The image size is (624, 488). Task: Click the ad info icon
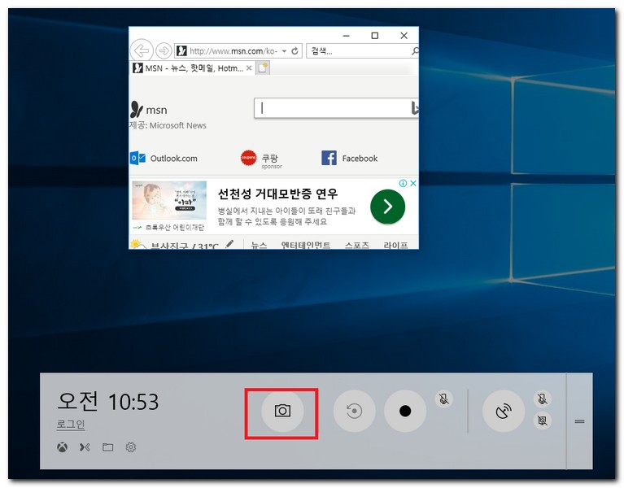click(x=403, y=183)
